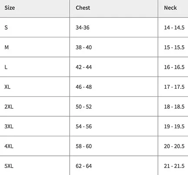The width and height of the screenshot is (188, 175).
Task: Click the Chest column header
Action: click(x=83, y=8)
